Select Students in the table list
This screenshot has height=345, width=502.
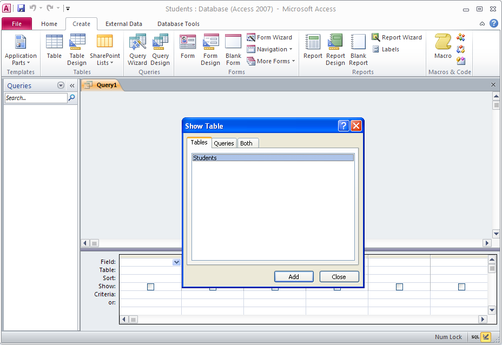click(273, 157)
